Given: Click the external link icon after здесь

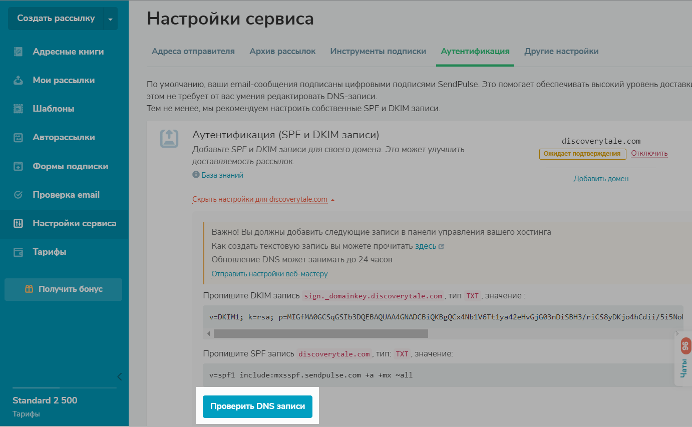Looking at the screenshot, I should [x=441, y=246].
